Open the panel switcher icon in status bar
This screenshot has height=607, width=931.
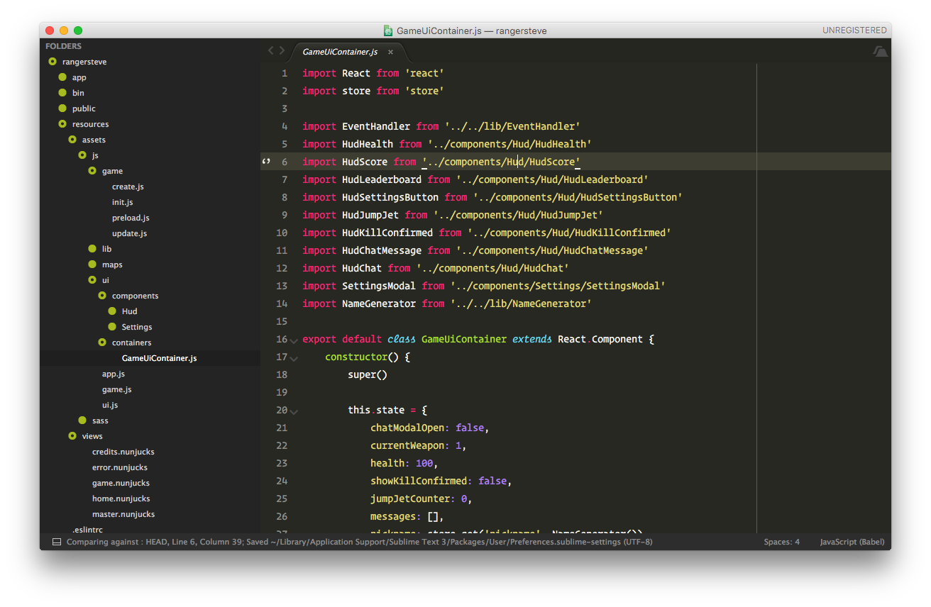click(56, 542)
